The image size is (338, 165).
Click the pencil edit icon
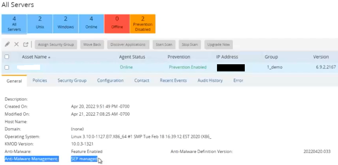pyautogui.click(x=7, y=44)
